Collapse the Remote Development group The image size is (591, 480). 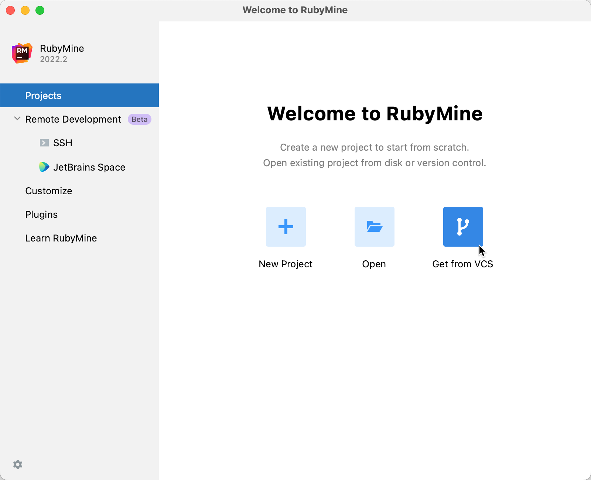(17, 119)
